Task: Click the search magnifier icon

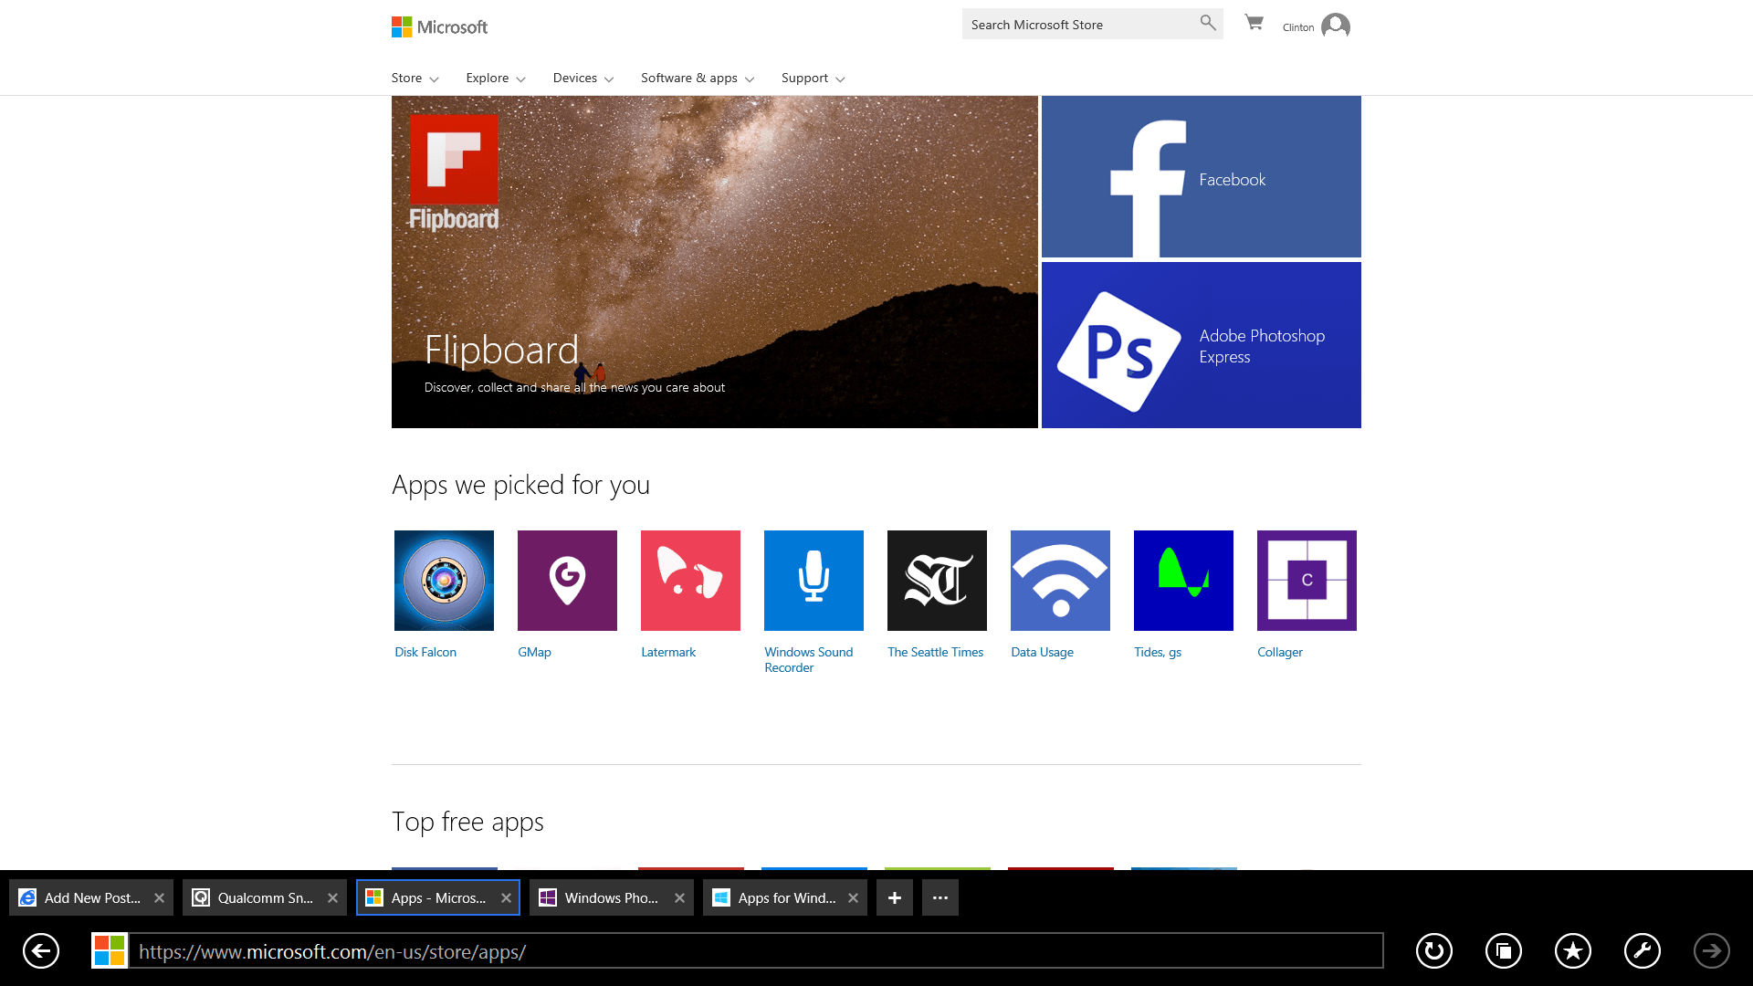Action: tap(1208, 23)
